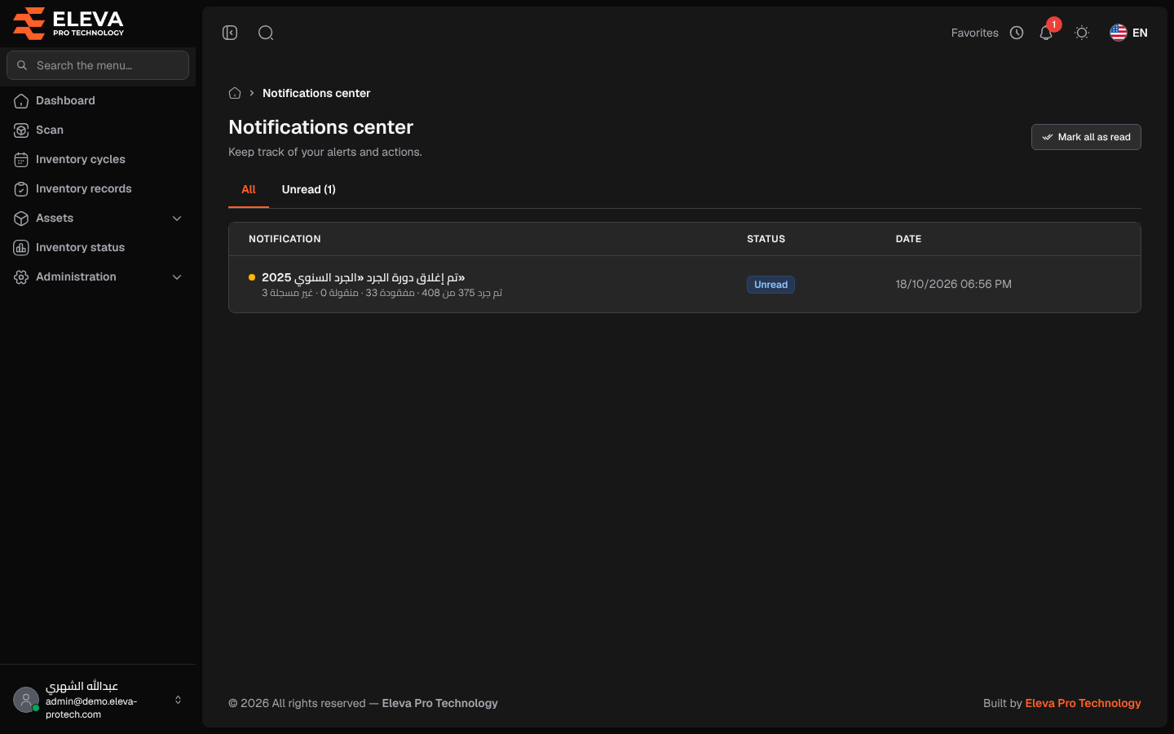Click the NOTIFICATION column header
The image size is (1174, 734).
(285, 239)
